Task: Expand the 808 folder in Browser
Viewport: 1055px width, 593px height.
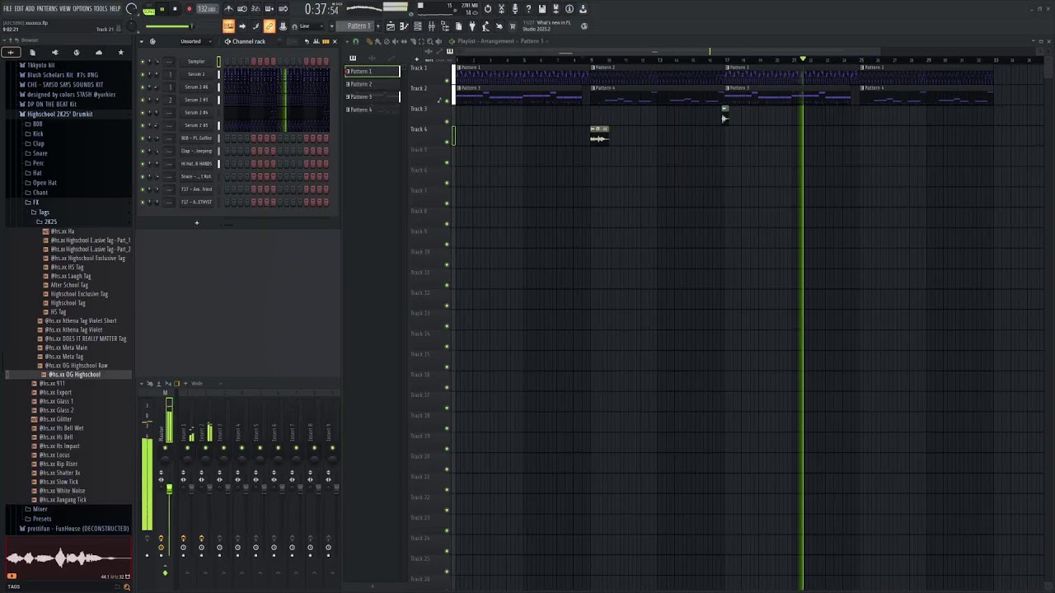Action: (37, 124)
